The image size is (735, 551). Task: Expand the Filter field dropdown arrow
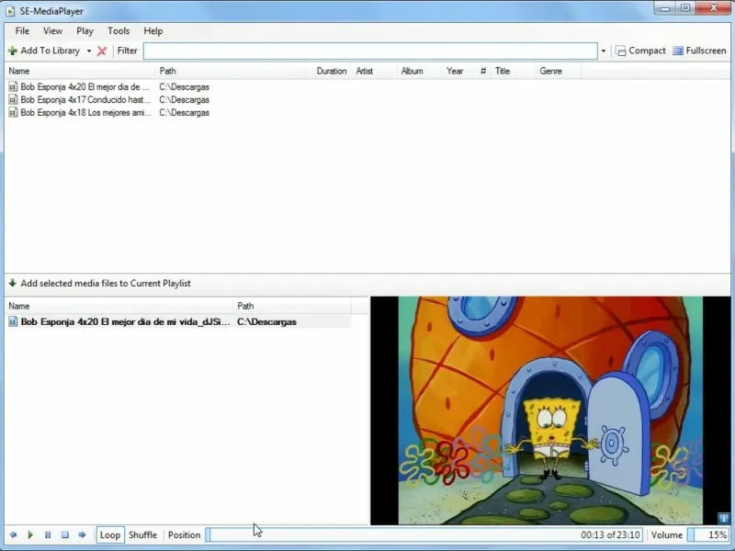click(604, 51)
